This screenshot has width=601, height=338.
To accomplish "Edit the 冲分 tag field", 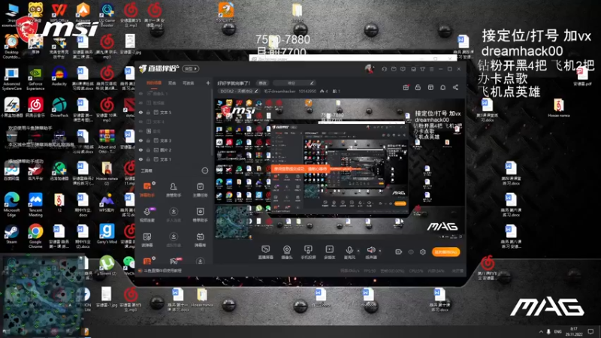I will click(295, 83).
